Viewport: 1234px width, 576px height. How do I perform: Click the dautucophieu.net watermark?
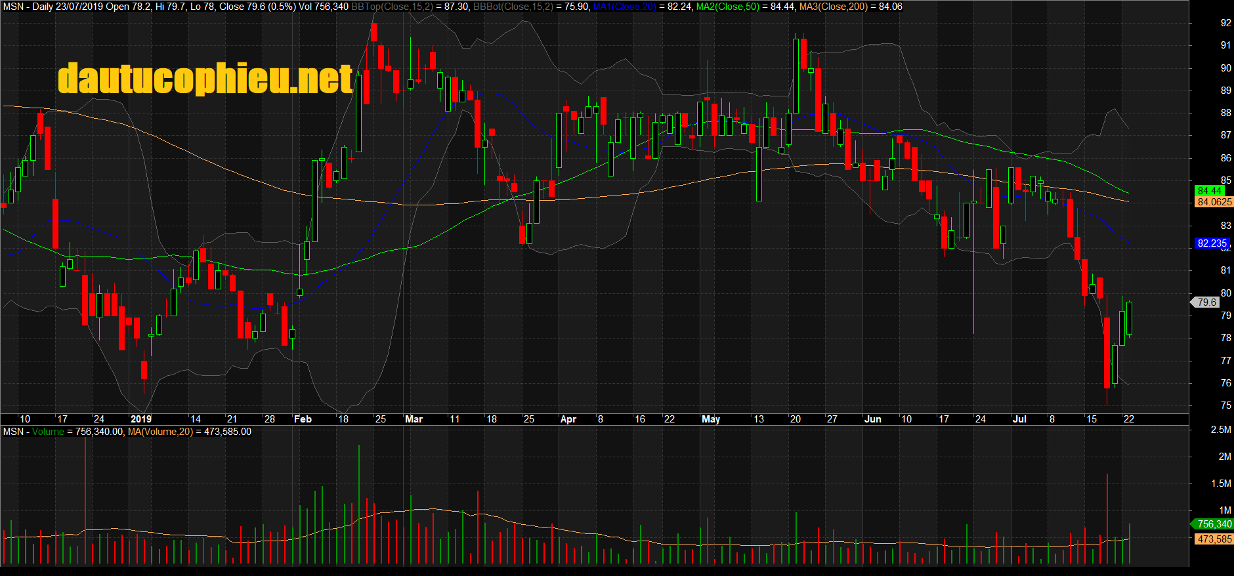tap(205, 79)
